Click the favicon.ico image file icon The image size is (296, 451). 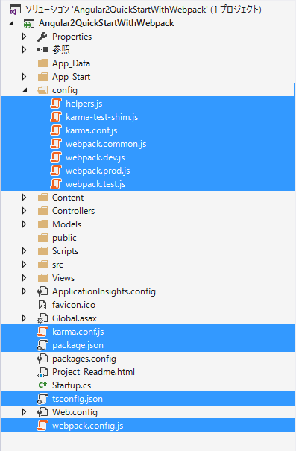pyautogui.click(x=42, y=305)
